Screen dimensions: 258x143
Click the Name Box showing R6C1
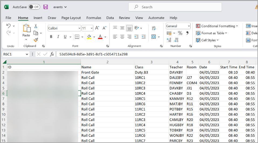[16, 54]
